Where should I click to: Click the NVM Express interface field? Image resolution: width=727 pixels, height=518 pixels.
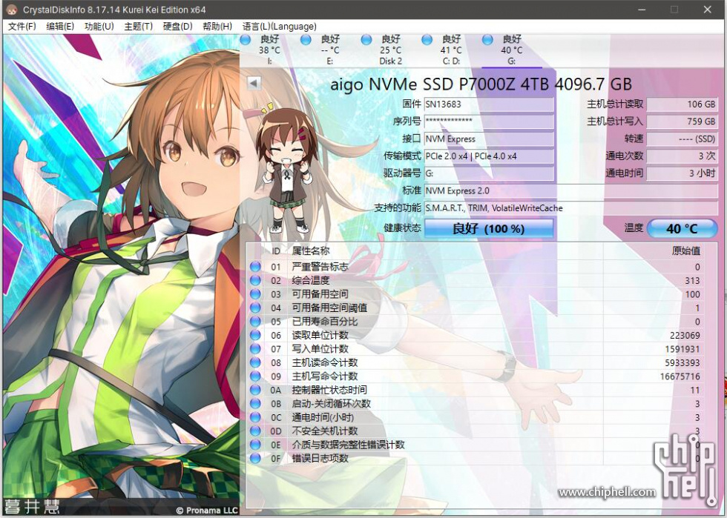click(489, 139)
